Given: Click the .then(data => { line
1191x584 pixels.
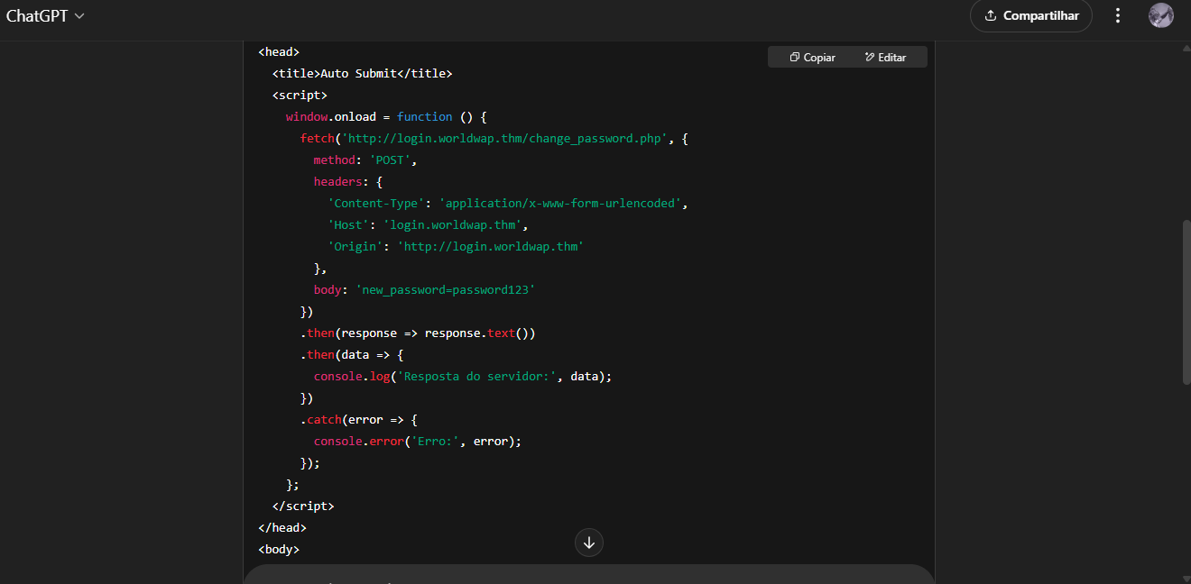Looking at the screenshot, I should 352,354.
